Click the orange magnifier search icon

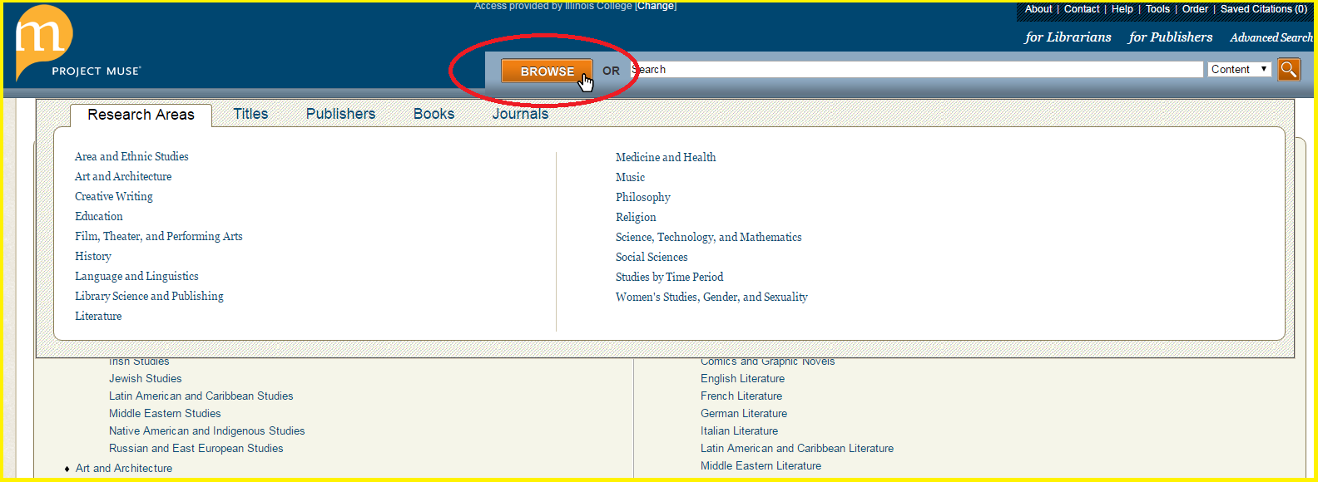1289,69
